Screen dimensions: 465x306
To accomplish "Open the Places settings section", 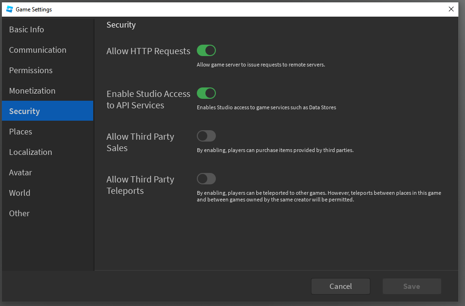I will 48,132.
